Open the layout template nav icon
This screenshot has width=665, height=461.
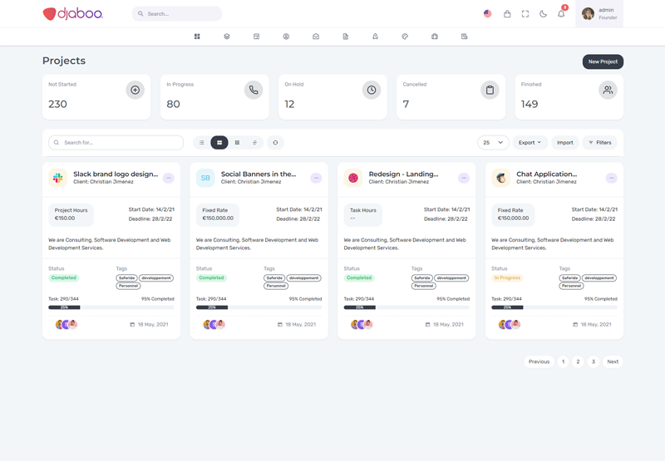[257, 37]
